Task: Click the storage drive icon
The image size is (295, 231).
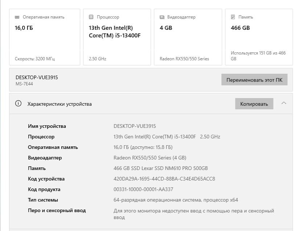Action: (233, 17)
